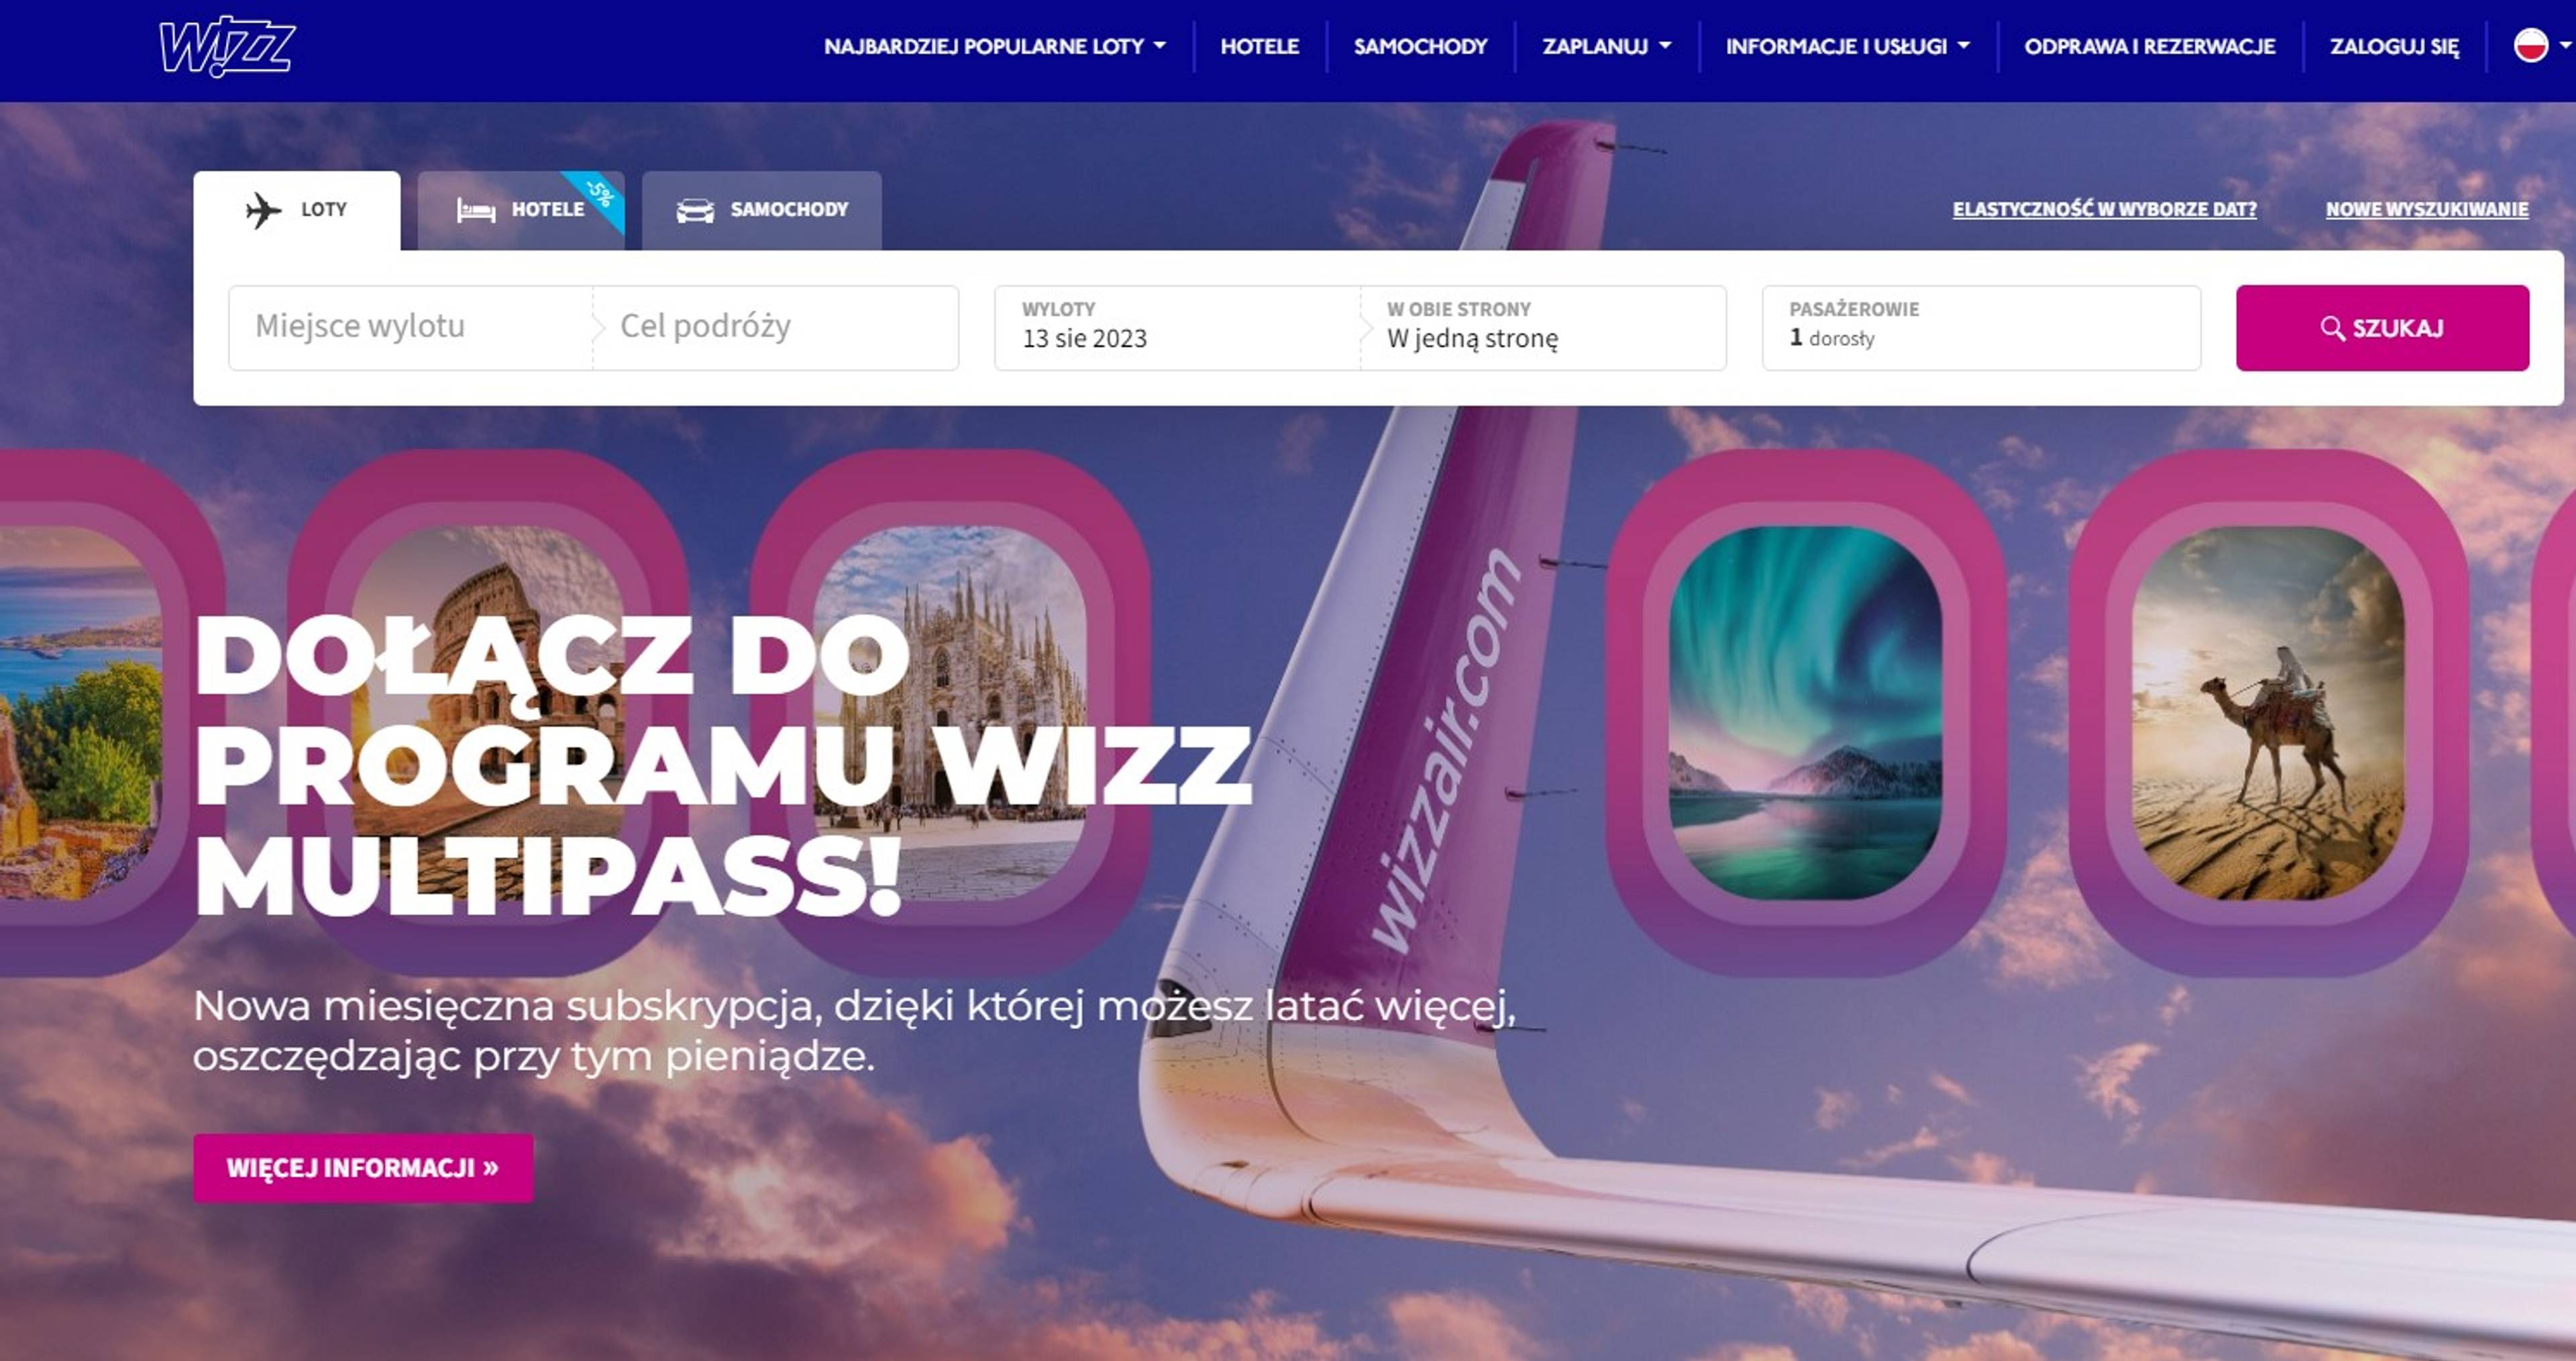This screenshot has height=1361, width=2576.
Task: Click the Miejsce wylotu field
Action: coord(410,328)
